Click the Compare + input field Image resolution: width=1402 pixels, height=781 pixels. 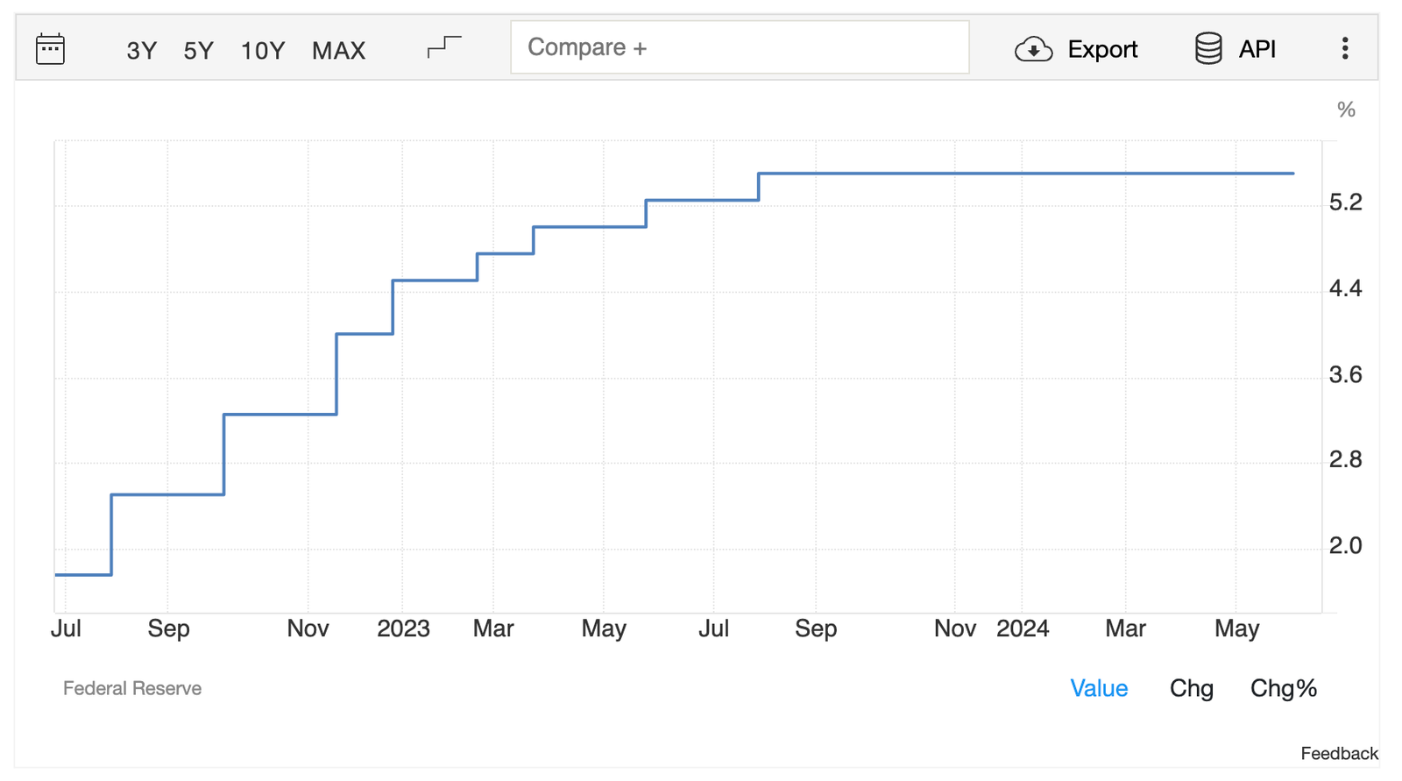(x=739, y=47)
